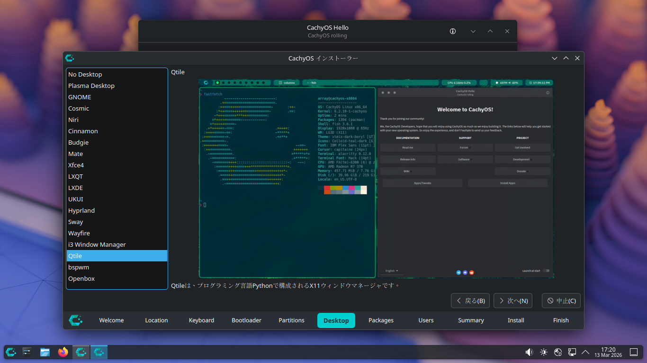Open the volume control tray icon
647x363 pixels.
pos(530,352)
